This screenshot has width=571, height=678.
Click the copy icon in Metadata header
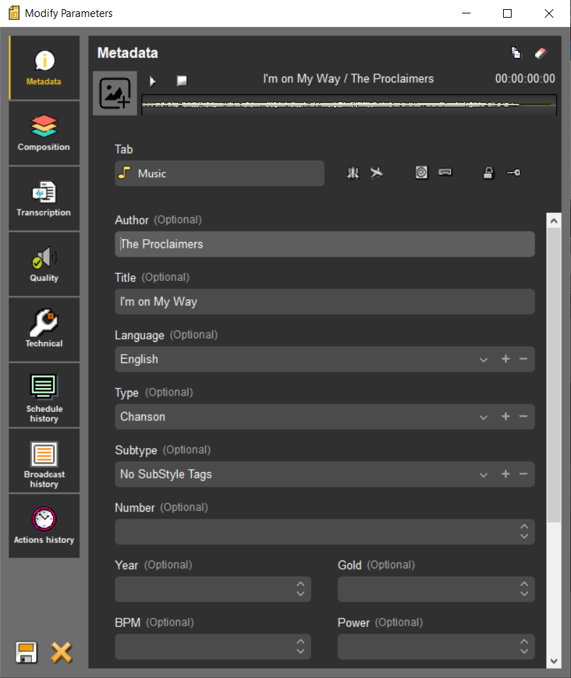517,53
